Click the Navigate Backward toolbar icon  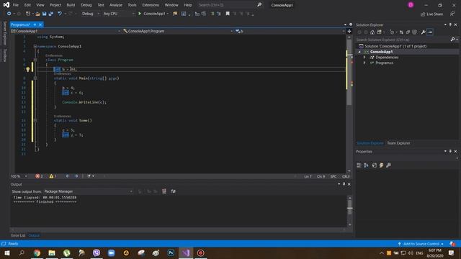click(x=9, y=14)
